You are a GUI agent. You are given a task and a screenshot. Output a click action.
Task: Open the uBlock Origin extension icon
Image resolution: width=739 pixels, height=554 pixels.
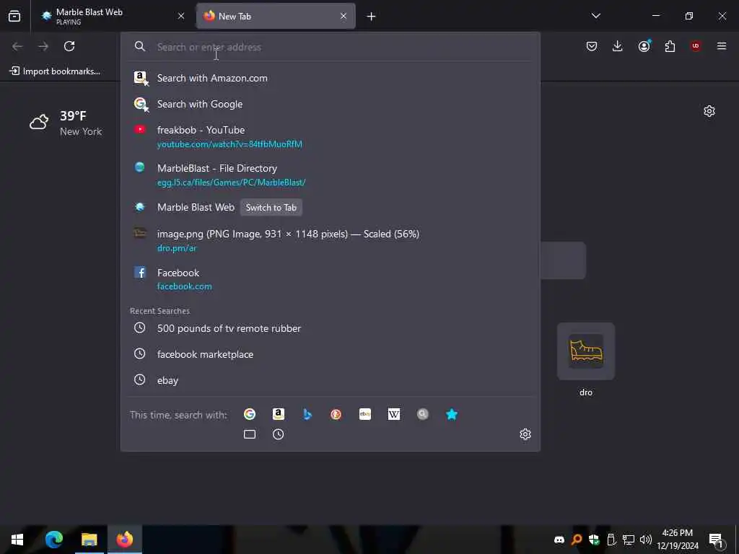[x=696, y=46]
